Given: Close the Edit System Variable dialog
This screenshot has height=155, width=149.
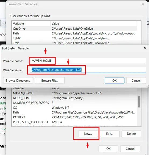Looking at the screenshot, I should click(145, 48).
